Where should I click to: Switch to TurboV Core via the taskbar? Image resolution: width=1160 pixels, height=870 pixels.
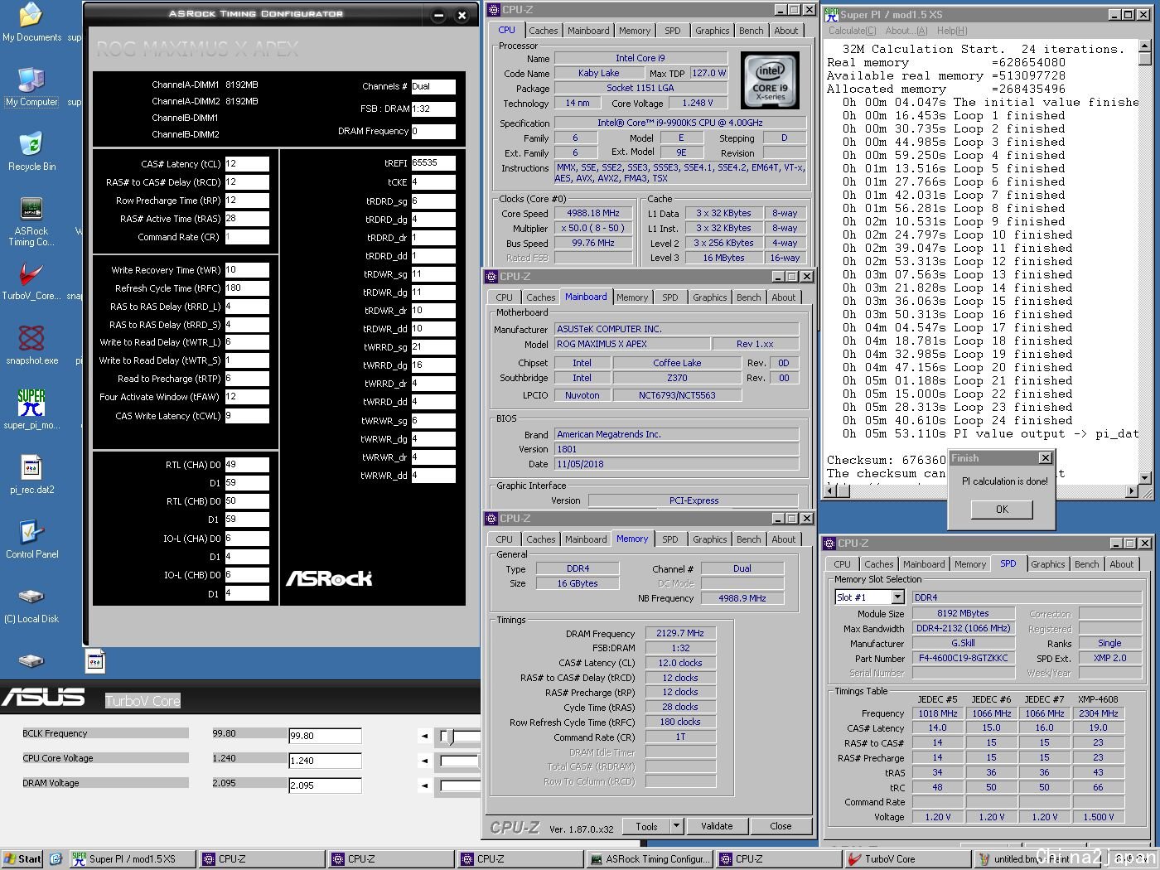[906, 859]
